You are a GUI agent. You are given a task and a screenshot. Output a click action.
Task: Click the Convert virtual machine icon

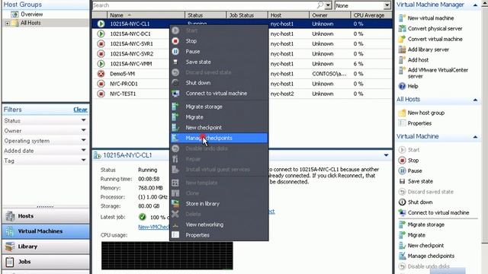click(x=402, y=39)
